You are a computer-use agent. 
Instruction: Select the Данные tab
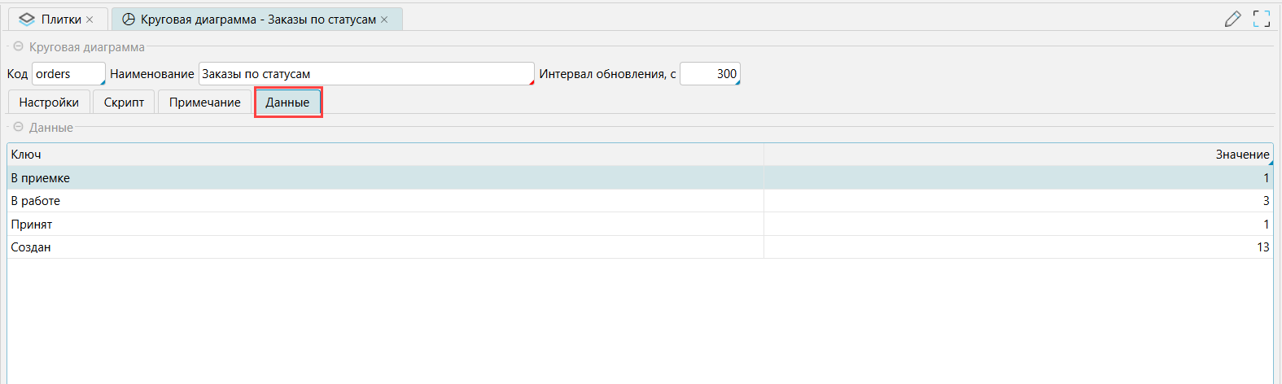[x=287, y=103]
